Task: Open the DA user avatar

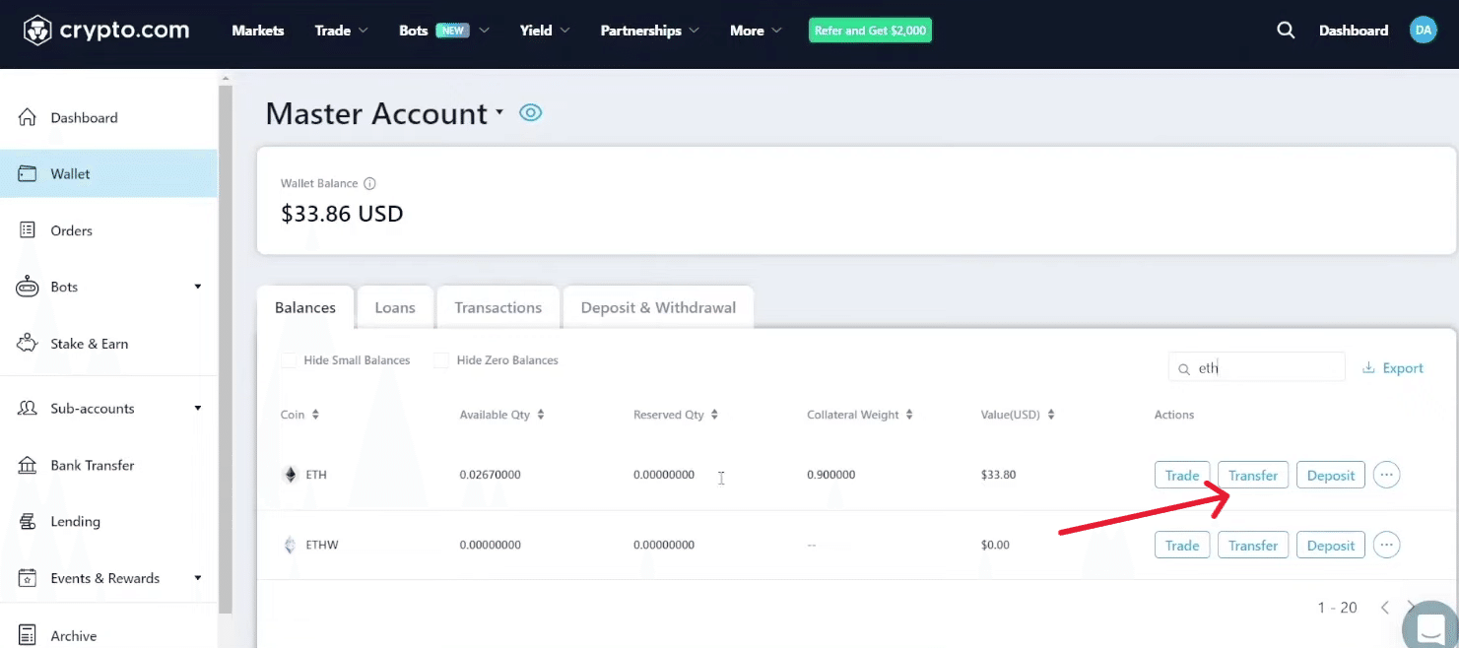Action: coord(1423,31)
